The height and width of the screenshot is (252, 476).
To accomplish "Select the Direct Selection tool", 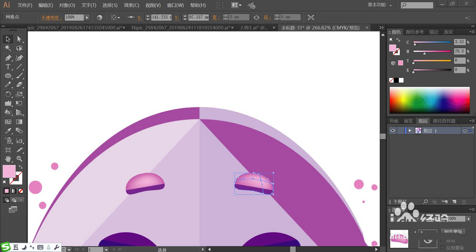I will click(19, 39).
